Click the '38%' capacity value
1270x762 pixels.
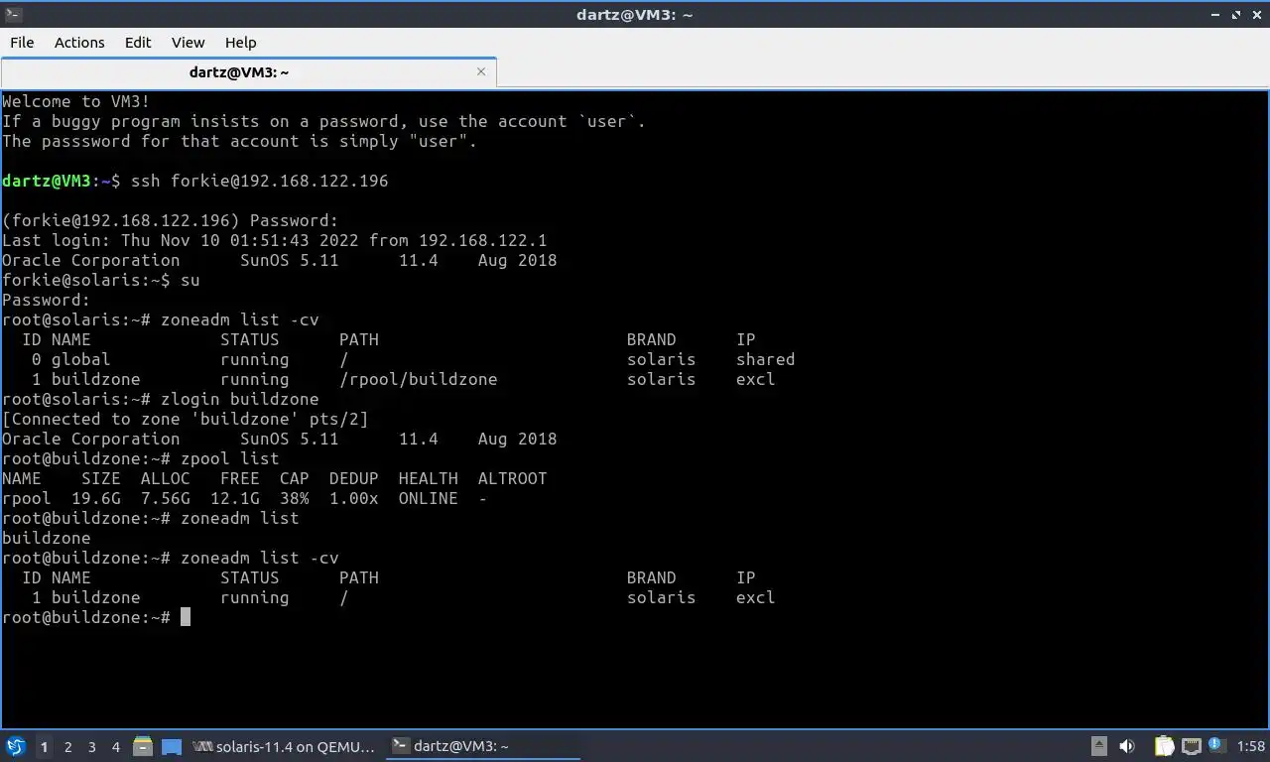pos(295,498)
